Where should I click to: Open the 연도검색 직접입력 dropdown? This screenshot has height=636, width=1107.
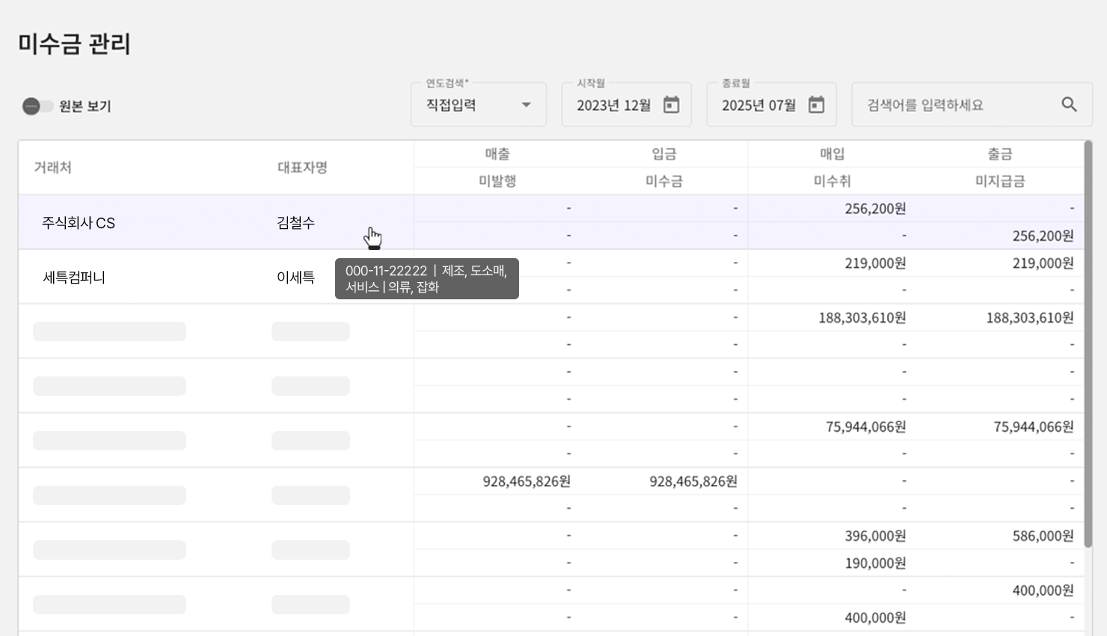[x=479, y=105]
